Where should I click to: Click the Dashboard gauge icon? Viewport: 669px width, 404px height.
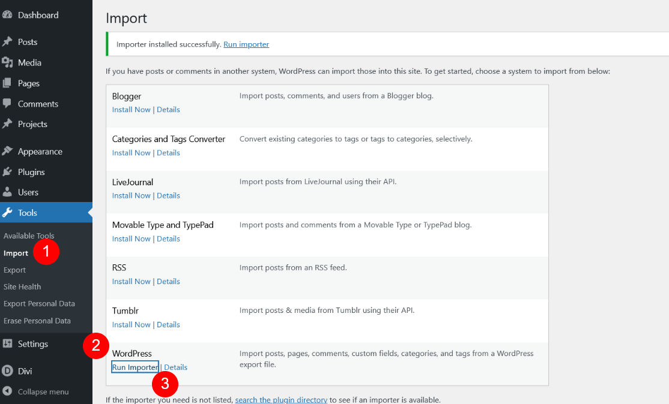click(7, 15)
